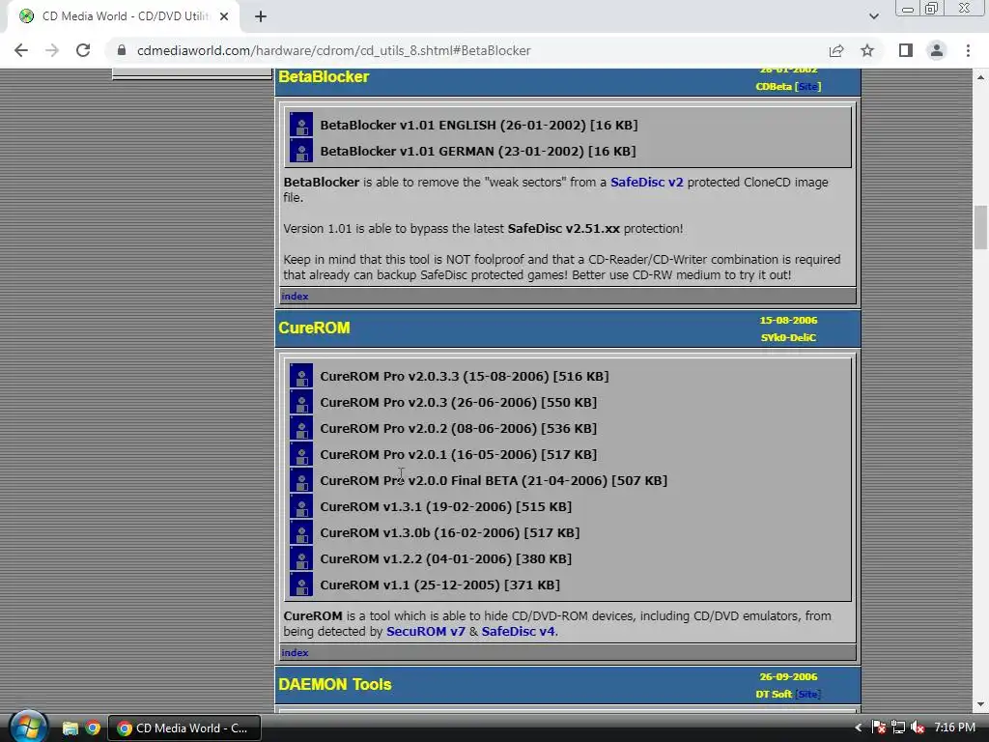Download CureROM Pro v2.0.1 (16-05-2006)

pos(458,454)
